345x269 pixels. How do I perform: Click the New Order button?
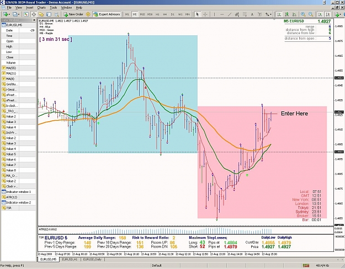(x=73, y=14)
